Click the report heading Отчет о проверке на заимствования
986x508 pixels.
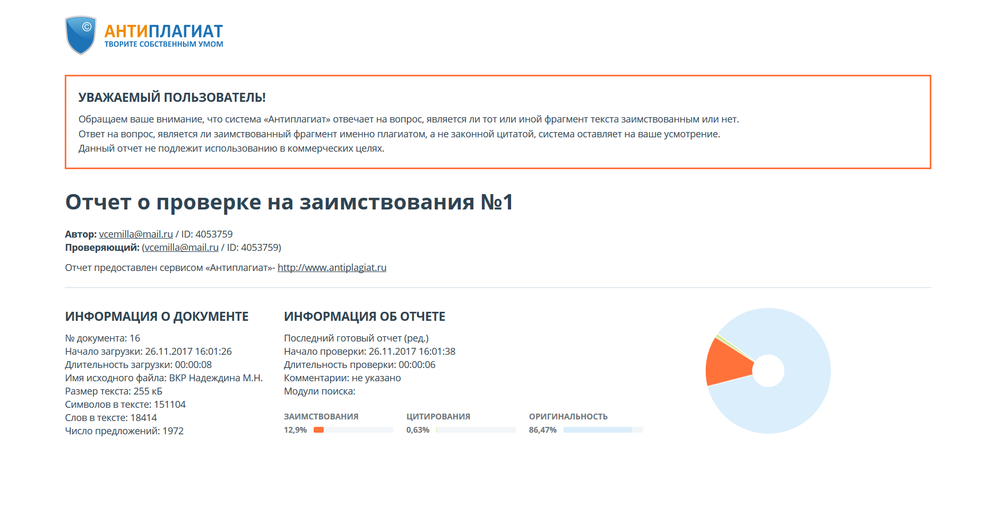[289, 203]
